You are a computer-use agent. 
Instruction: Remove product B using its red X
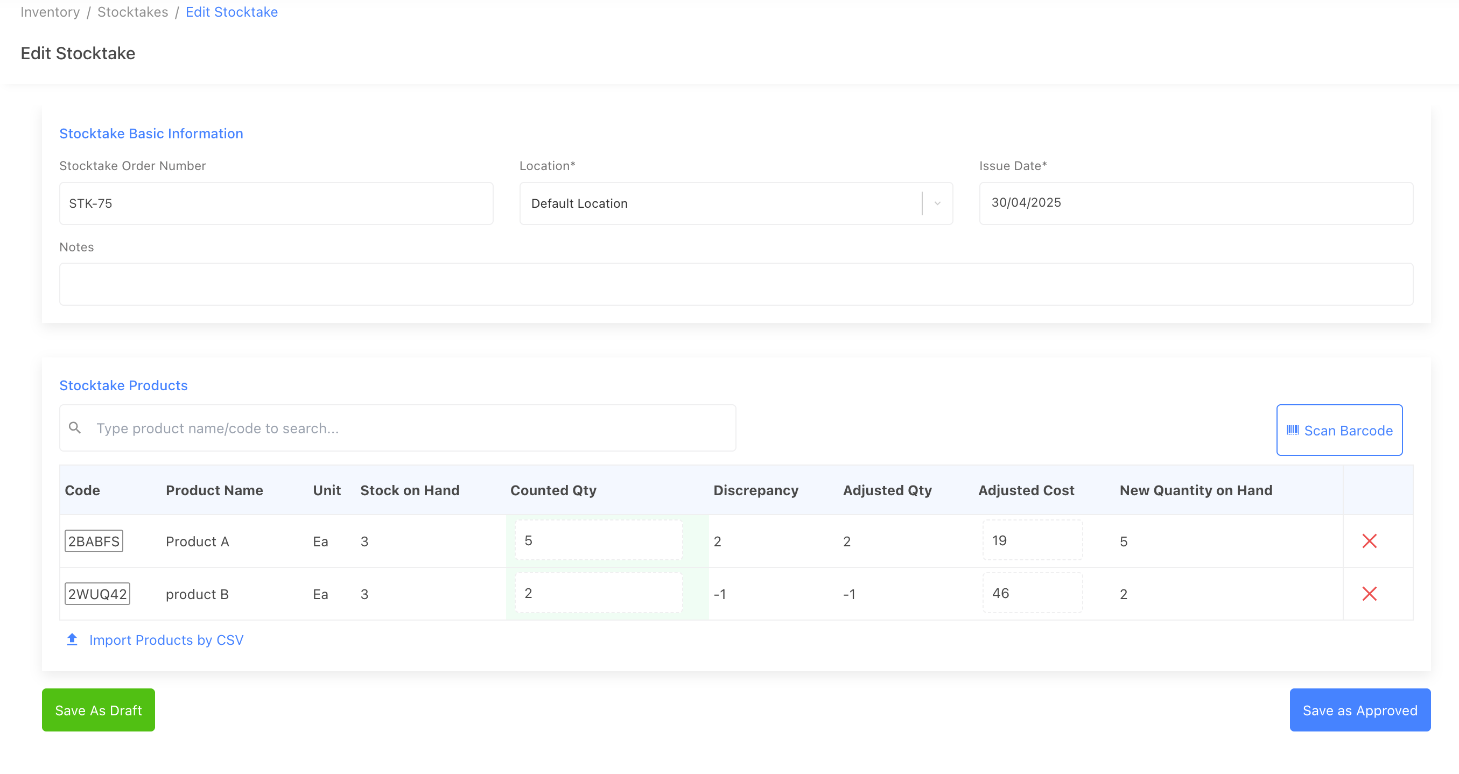[1370, 593]
